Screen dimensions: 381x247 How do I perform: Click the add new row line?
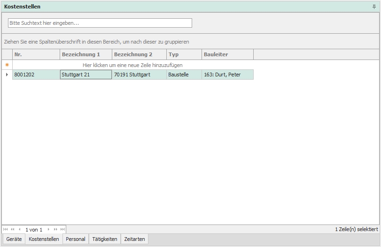coord(132,65)
